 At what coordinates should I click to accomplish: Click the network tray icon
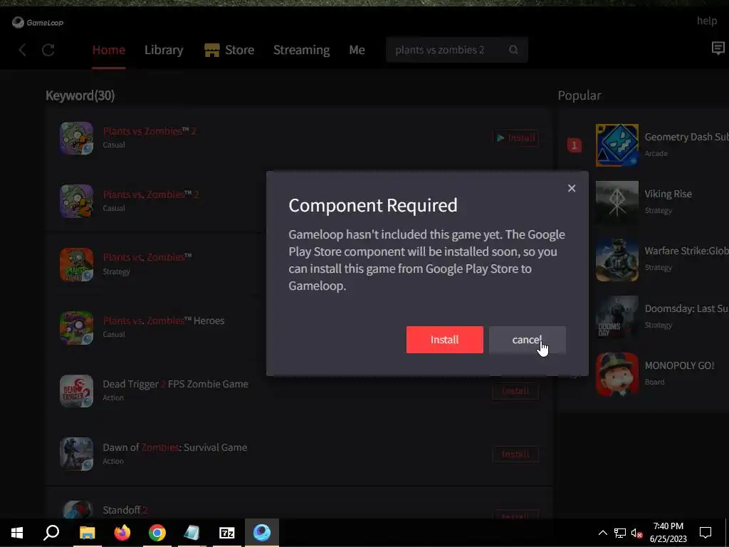pyautogui.click(x=620, y=533)
